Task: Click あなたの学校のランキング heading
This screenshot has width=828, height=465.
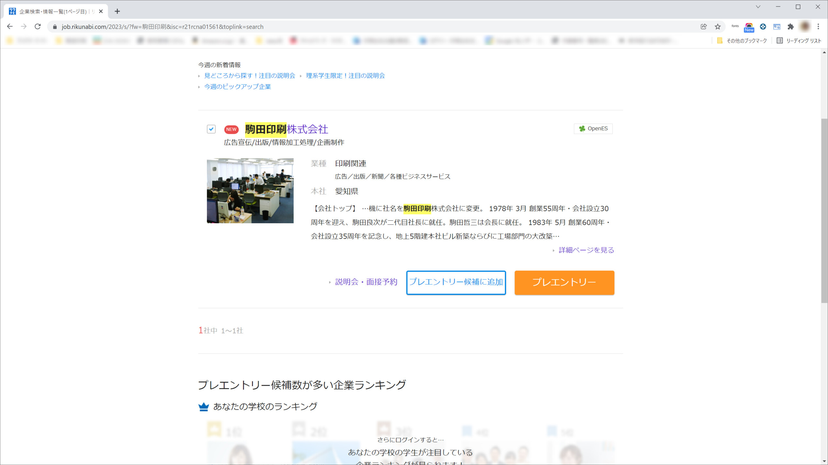Action: 265,407
